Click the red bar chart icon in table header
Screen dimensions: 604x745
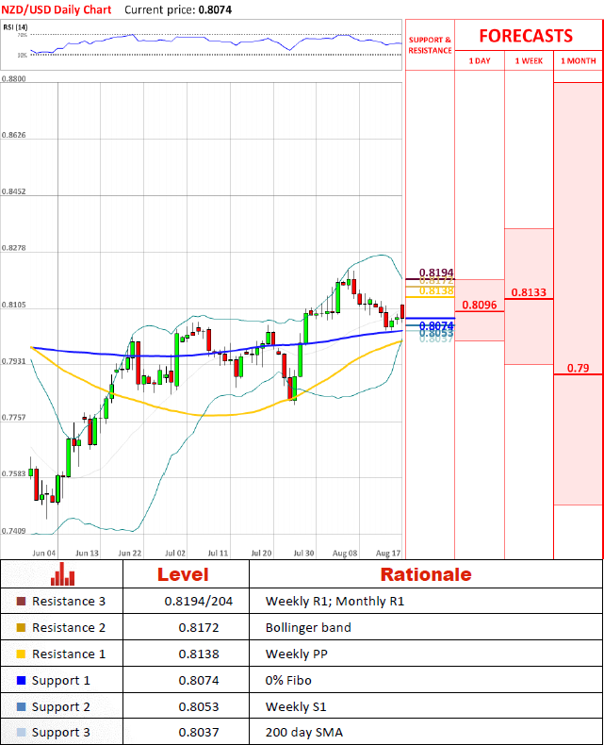coord(63,574)
